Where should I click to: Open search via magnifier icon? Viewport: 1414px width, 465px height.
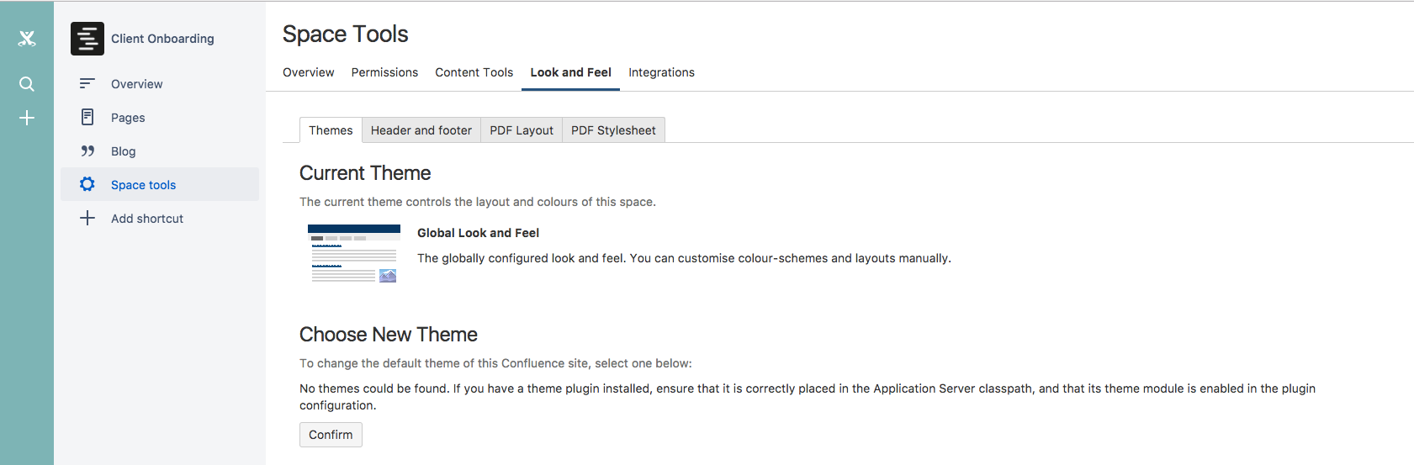coord(27,84)
